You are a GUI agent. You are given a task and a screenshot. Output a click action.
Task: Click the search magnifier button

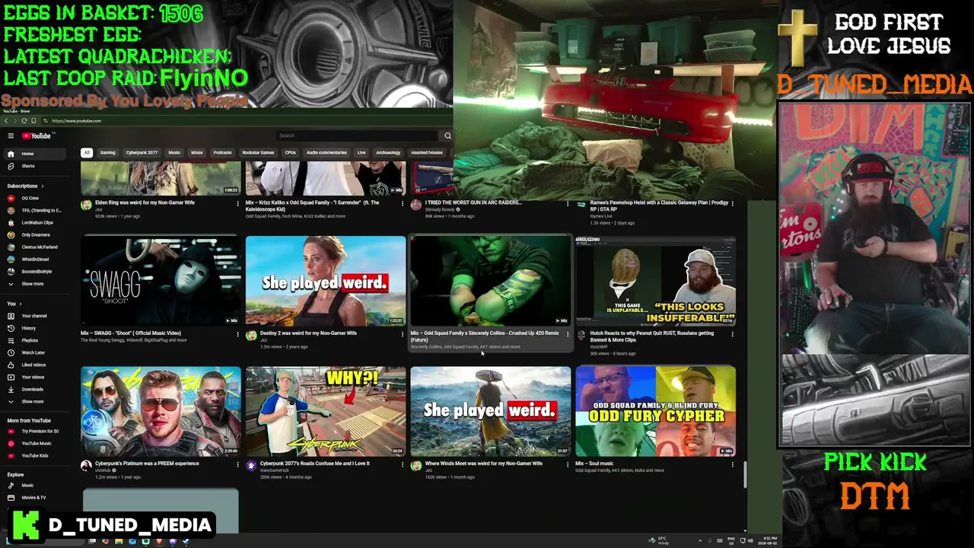(x=447, y=135)
